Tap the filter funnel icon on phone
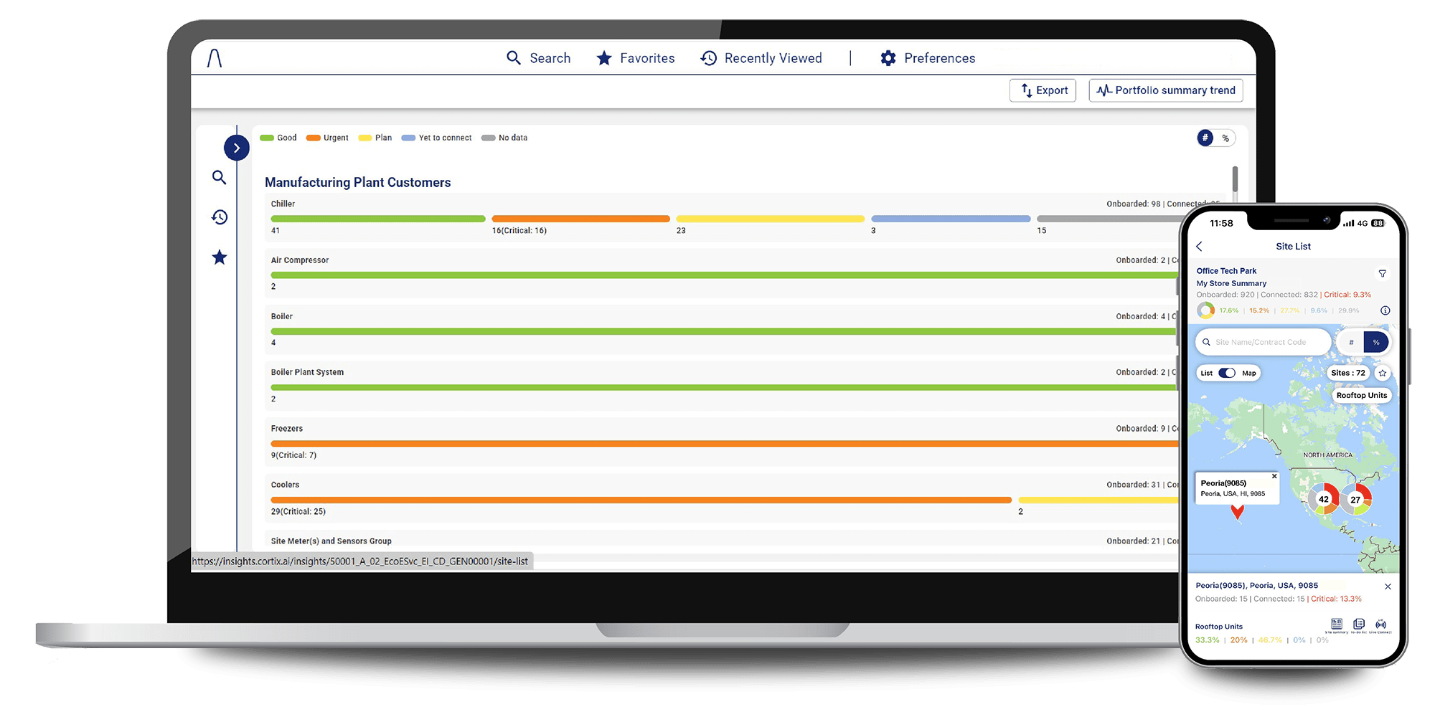The height and width of the screenshot is (717, 1435). point(1382,273)
